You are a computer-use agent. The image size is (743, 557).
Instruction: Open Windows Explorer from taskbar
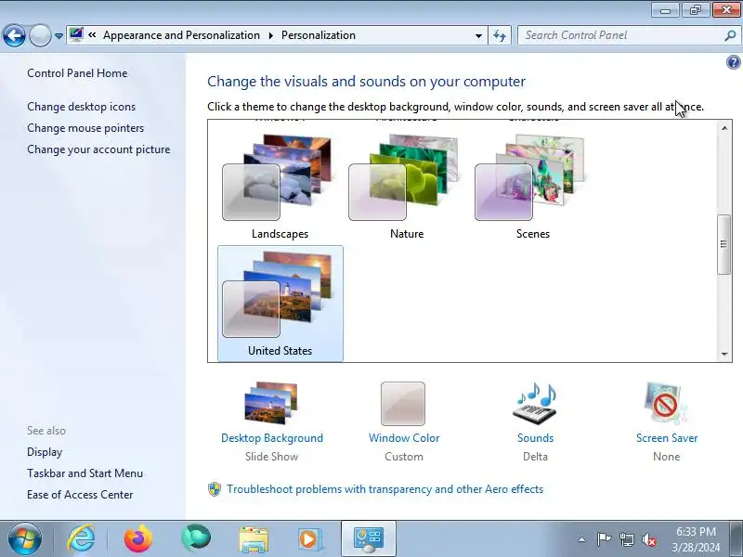[254, 539]
